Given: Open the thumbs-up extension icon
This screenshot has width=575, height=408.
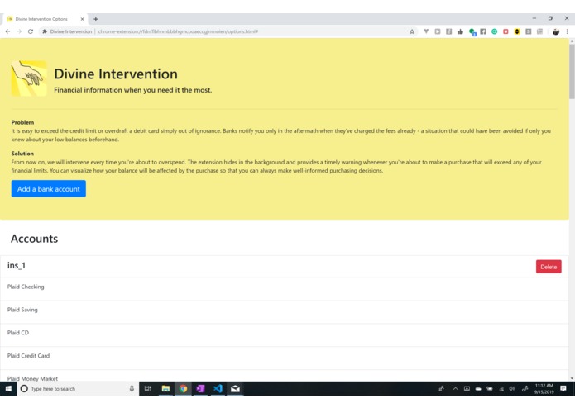Looking at the screenshot, I should tap(460, 32).
